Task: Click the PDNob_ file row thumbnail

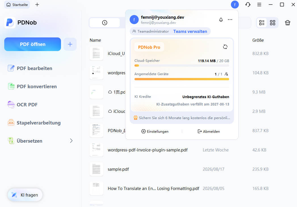Action: coord(96,130)
